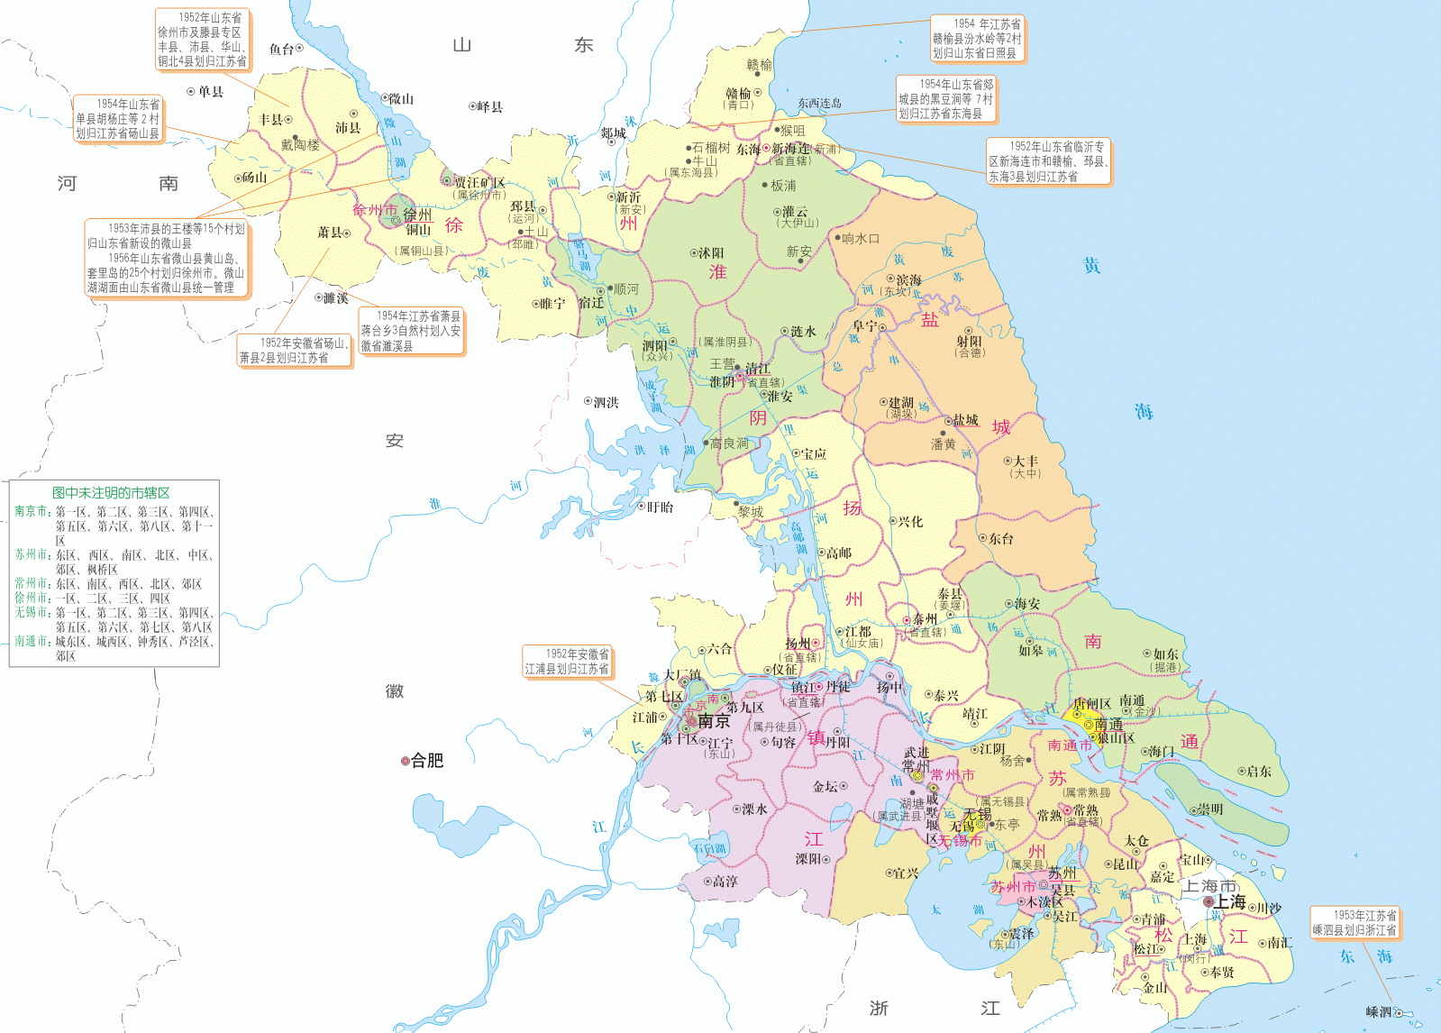Click the 昆山 county label
This screenshot has height=1033, width=1441.
[1126, 864]
